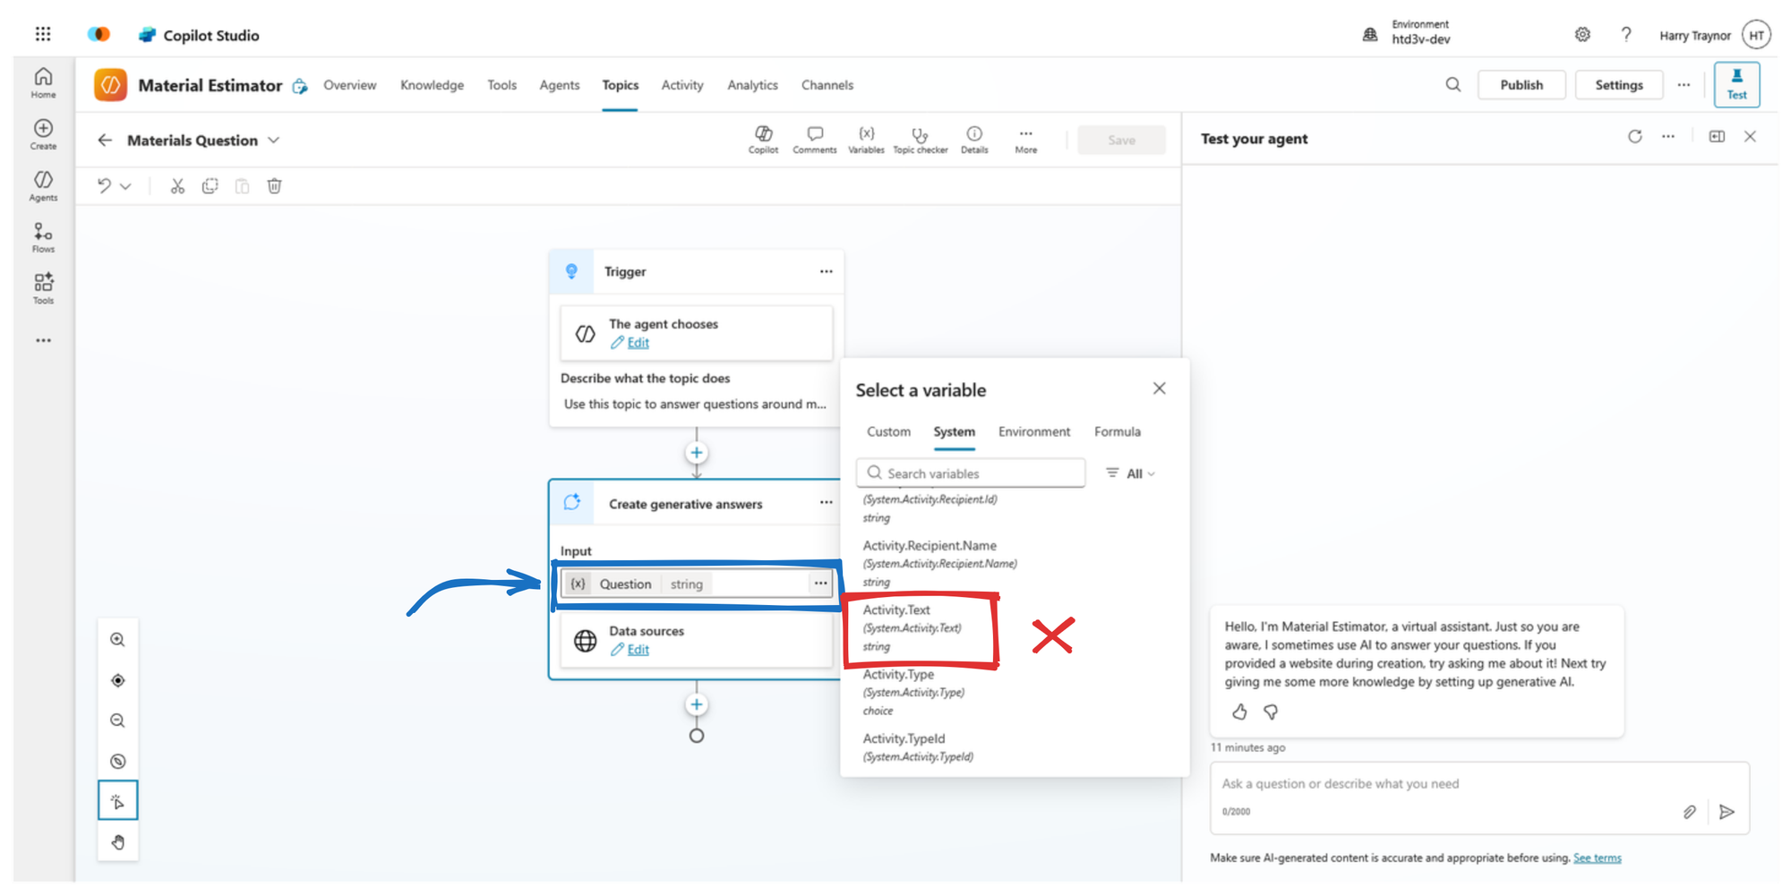Open Agents in the left sidebar
The width and height of the screenshot is (1791, 895).
(43, 186)
